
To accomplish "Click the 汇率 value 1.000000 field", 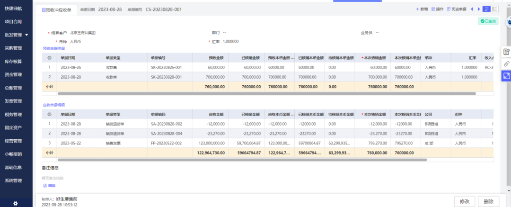I will (231, 42).
